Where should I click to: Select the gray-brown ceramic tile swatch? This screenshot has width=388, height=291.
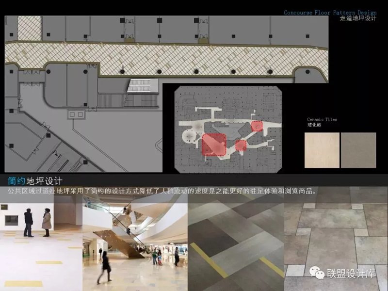pos(358,150)
